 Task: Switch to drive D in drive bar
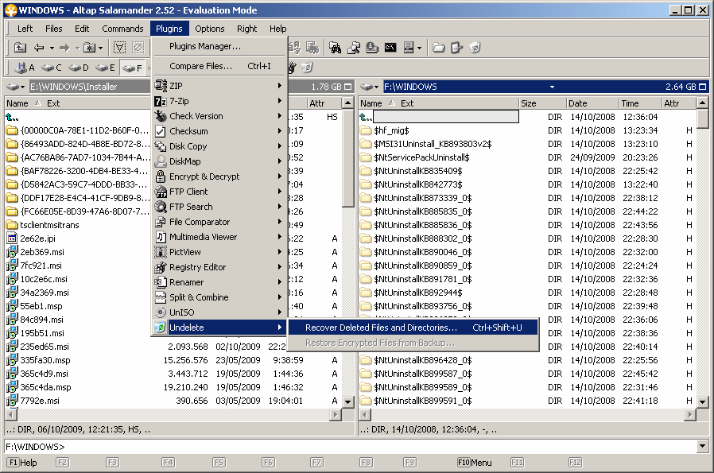[79, 68]
